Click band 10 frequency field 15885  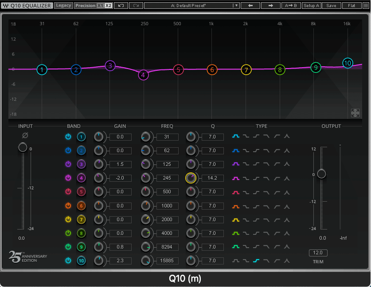tap(167, 260)
